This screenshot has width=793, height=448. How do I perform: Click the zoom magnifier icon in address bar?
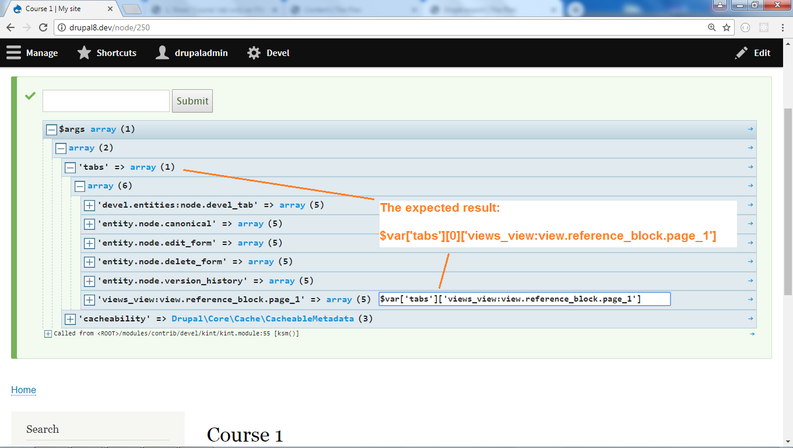click(x=711, y=27)
